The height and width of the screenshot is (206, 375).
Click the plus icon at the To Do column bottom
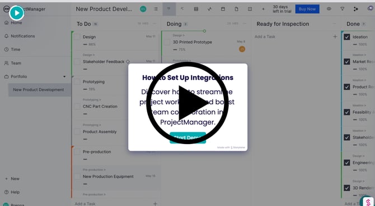[x=155, y=204]
